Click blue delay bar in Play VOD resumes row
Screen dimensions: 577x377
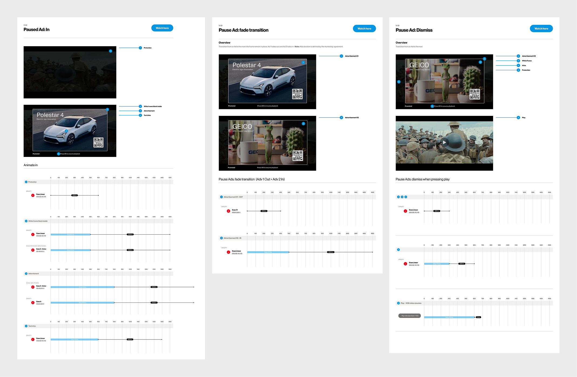[449, 317]
